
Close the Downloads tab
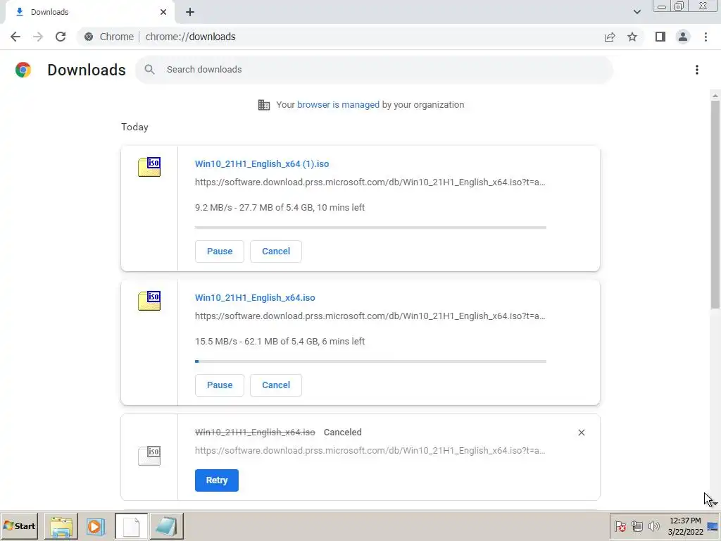163,12
